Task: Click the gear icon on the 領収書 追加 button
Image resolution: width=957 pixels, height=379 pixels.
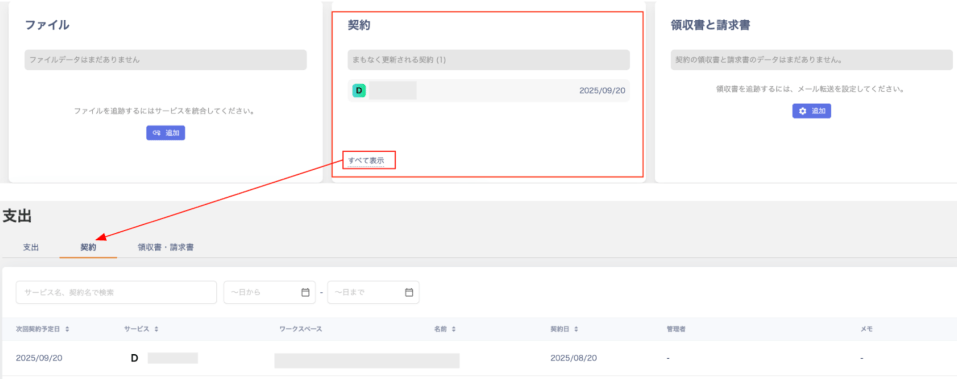Action: coord(802,111)
